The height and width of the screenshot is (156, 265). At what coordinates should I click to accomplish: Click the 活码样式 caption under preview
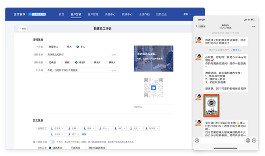138,107
